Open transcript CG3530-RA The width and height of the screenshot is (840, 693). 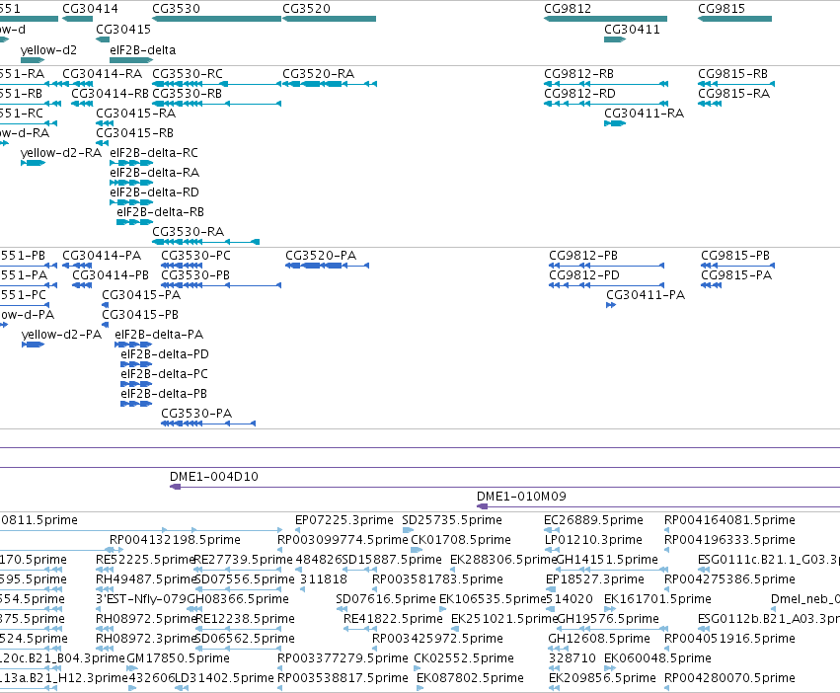188,233
